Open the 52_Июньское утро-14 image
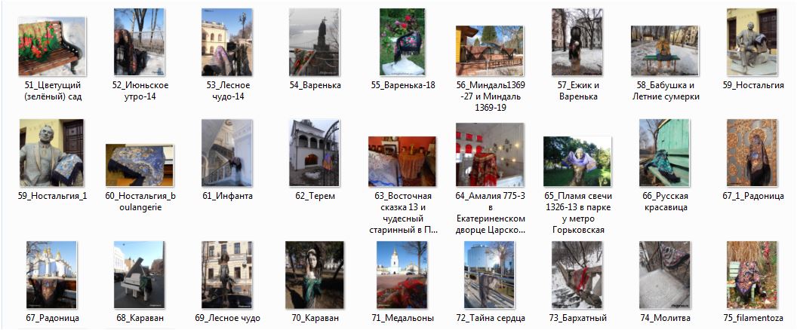Image resolution: width=797 pixels, height=330 pixels. click(x=140, y=41)
